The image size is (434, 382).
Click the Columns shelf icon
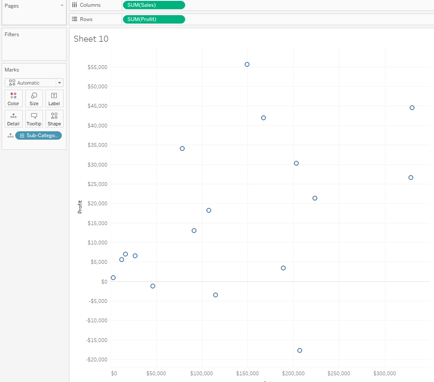coord(75,5)
